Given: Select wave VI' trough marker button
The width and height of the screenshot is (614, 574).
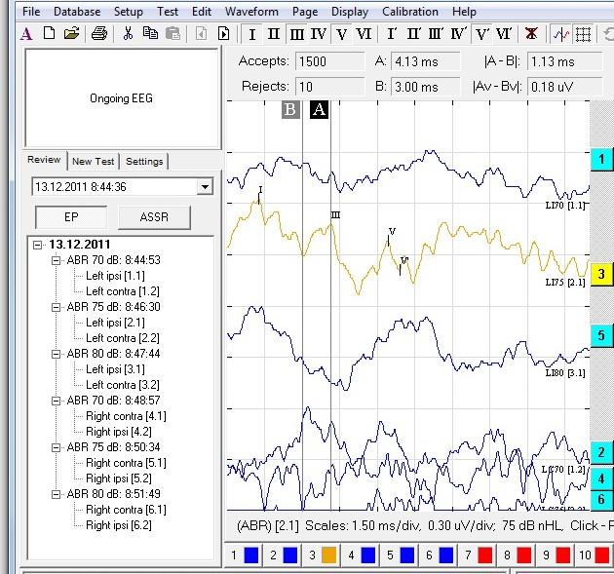Looking at the screenshot, I should coord(504,34).
